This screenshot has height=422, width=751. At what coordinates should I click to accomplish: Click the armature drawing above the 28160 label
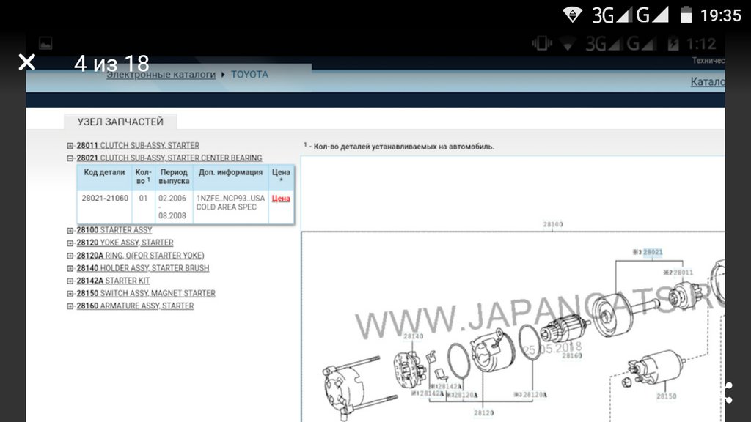point(566,329)
